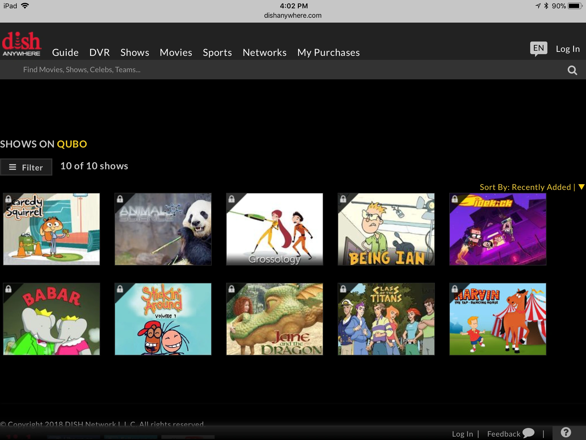Click the hamburger icon inside the Filter button
586x440 pixels.
click(x=12, y=167)
